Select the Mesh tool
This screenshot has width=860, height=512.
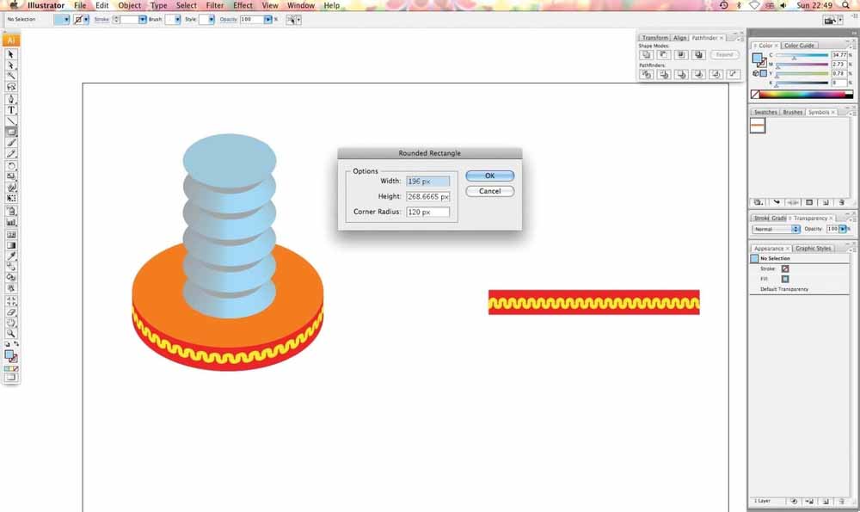[10, 235]
